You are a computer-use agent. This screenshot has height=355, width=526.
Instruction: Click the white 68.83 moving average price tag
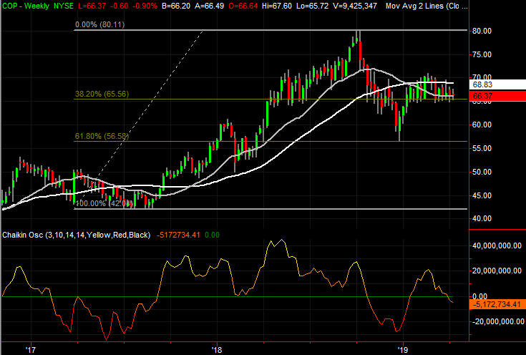(x=481, y=84)
